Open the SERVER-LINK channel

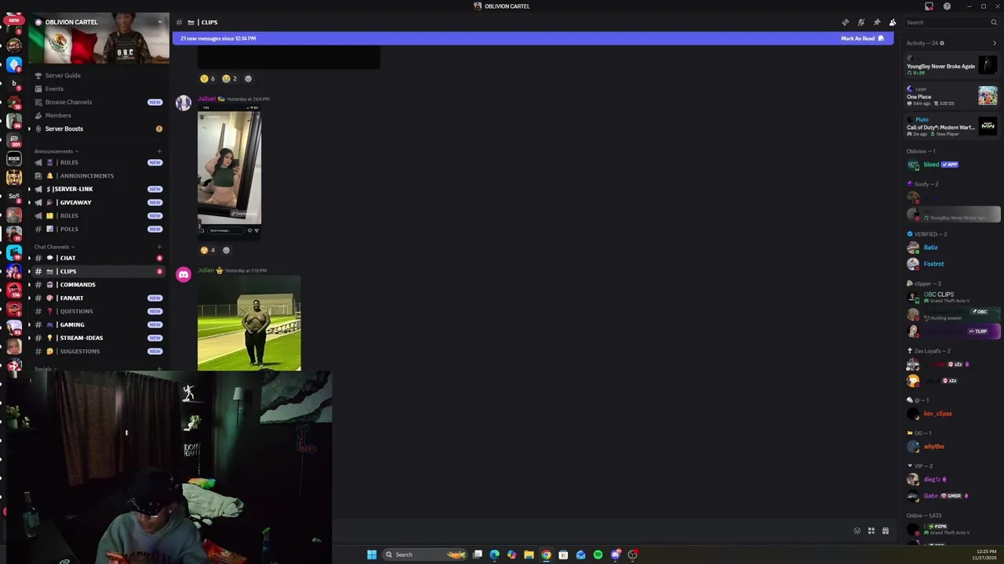(x=99, y=189)
